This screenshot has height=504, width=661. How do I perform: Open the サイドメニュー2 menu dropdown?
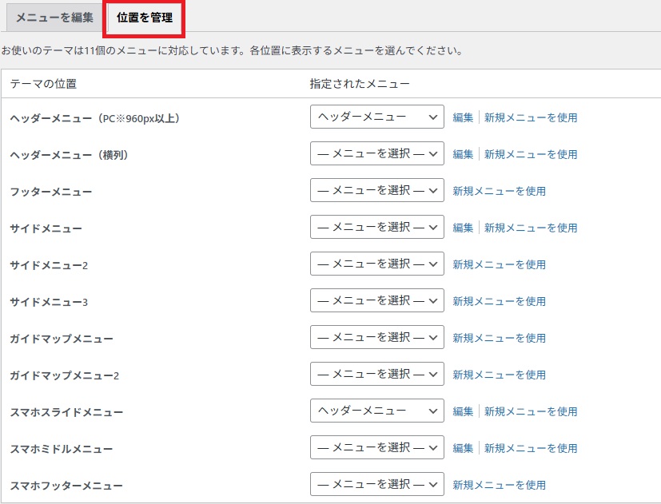point(377,264)
